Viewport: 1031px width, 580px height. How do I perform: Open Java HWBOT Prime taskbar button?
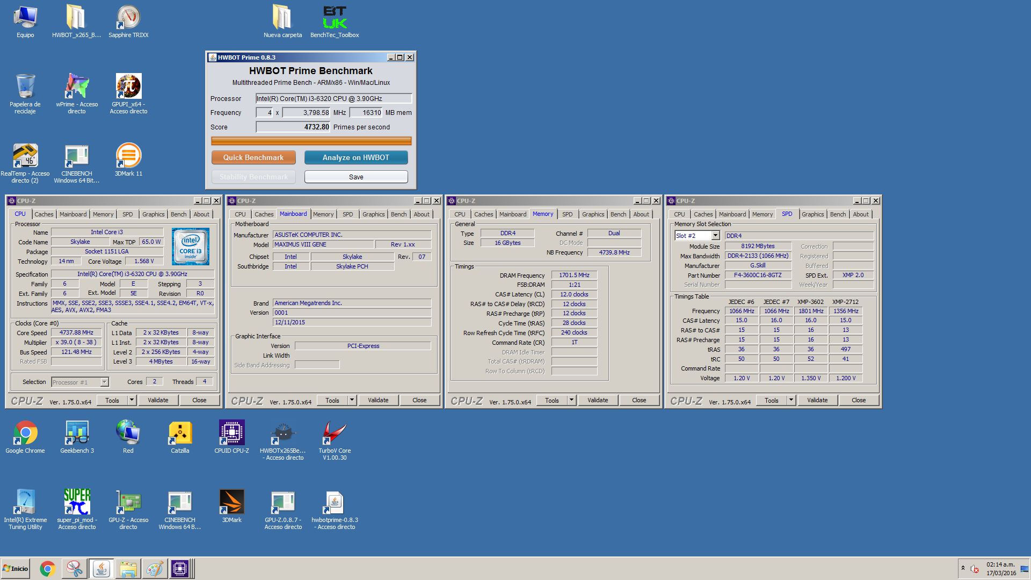(x=101, y=569)
